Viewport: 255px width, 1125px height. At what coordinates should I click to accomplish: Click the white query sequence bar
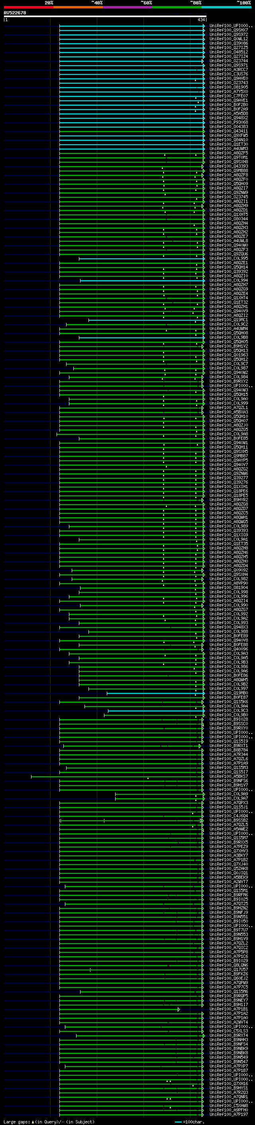(x=105, y=17)
